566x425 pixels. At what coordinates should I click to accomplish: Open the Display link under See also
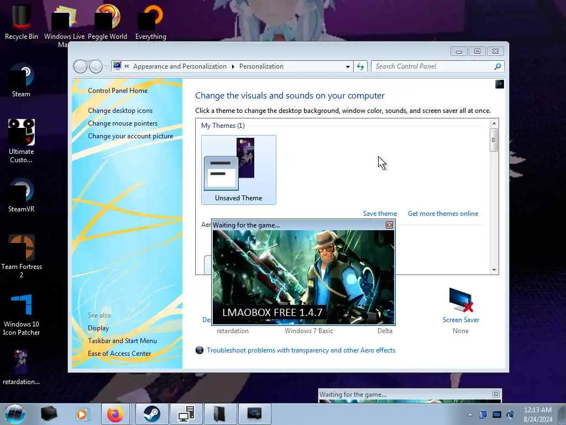pyautogui.click(x=98, y=328)
